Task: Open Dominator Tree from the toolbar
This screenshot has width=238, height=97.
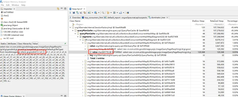Action: pyautogui.click(x=77, y=13)
